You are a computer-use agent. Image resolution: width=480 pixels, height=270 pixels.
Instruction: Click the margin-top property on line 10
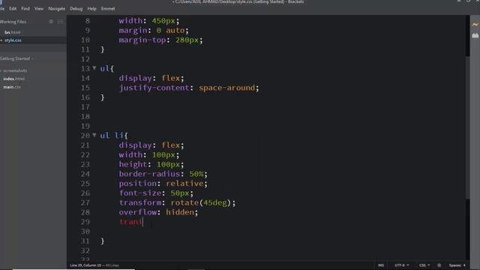coord(142,40)
